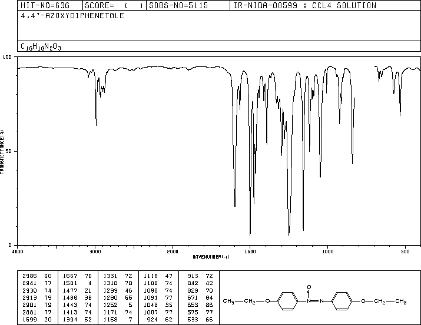Click the peak table value 1252
This screenshot has height=325, width=421.
point(110,305)
